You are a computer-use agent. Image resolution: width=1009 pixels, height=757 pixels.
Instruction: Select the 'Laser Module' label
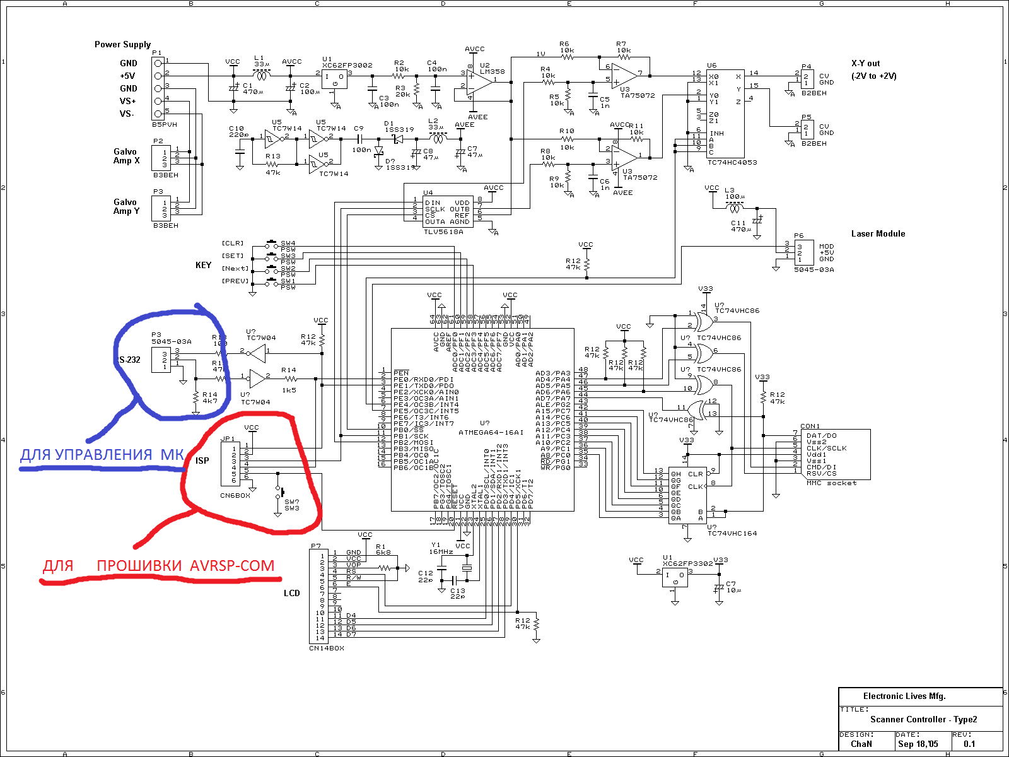[x=878, y=233]
